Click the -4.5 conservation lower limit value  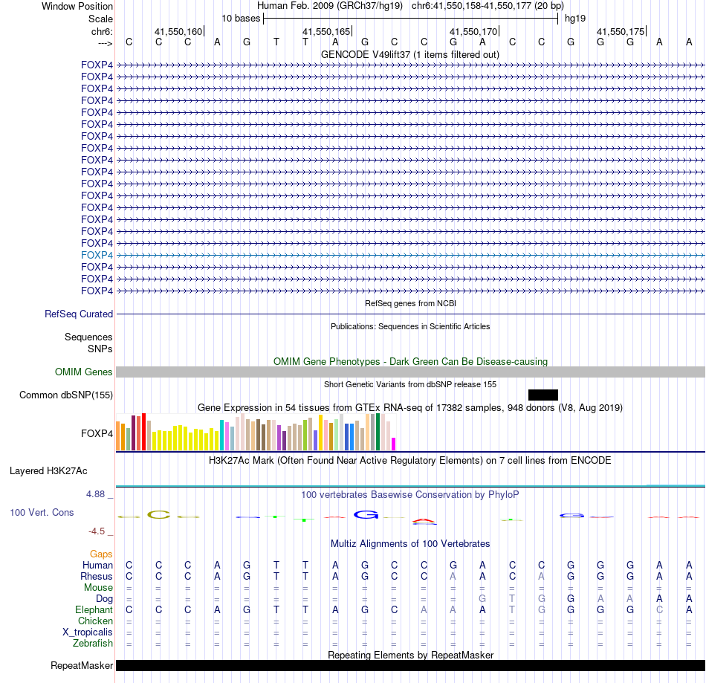[97, 531]
